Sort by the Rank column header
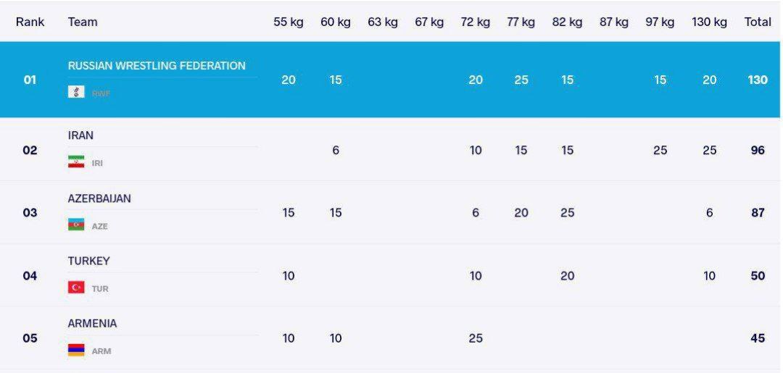Screen dimensions: 783x373 click(x=30, y=22)
